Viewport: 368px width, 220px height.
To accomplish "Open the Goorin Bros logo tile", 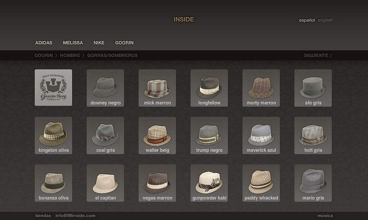I will [x=53, y=87].
